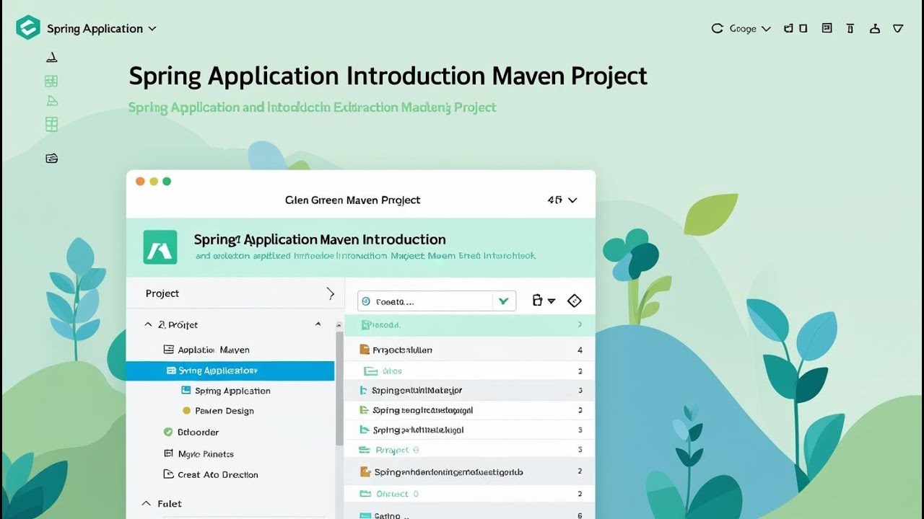Open the Spring Application dropdown in the header
Screen dimensions: 924x519
click(x=102, y=29)
